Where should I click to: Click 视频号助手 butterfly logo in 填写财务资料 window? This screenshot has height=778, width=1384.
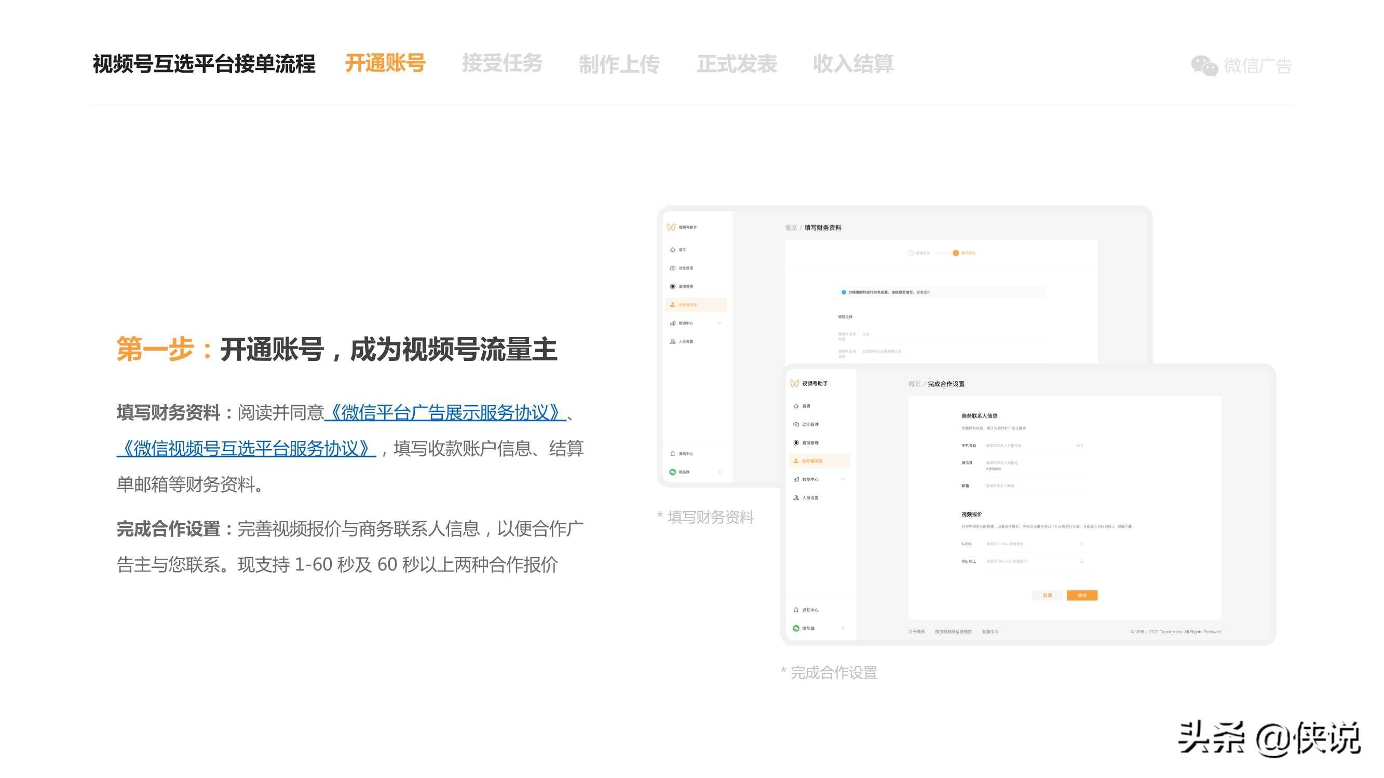[671, 227]
